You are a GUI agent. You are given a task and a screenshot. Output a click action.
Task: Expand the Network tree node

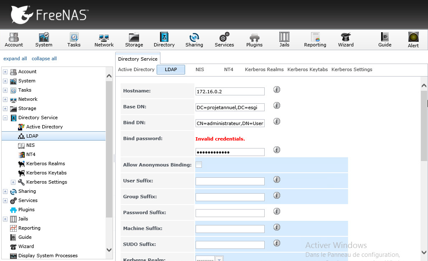click(x=5, y=99)
